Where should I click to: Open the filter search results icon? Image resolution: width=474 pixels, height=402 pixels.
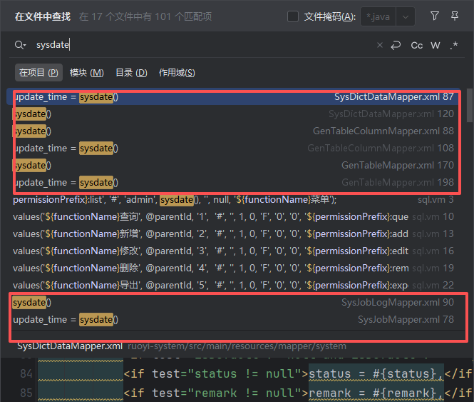click(x=434, y=16)
